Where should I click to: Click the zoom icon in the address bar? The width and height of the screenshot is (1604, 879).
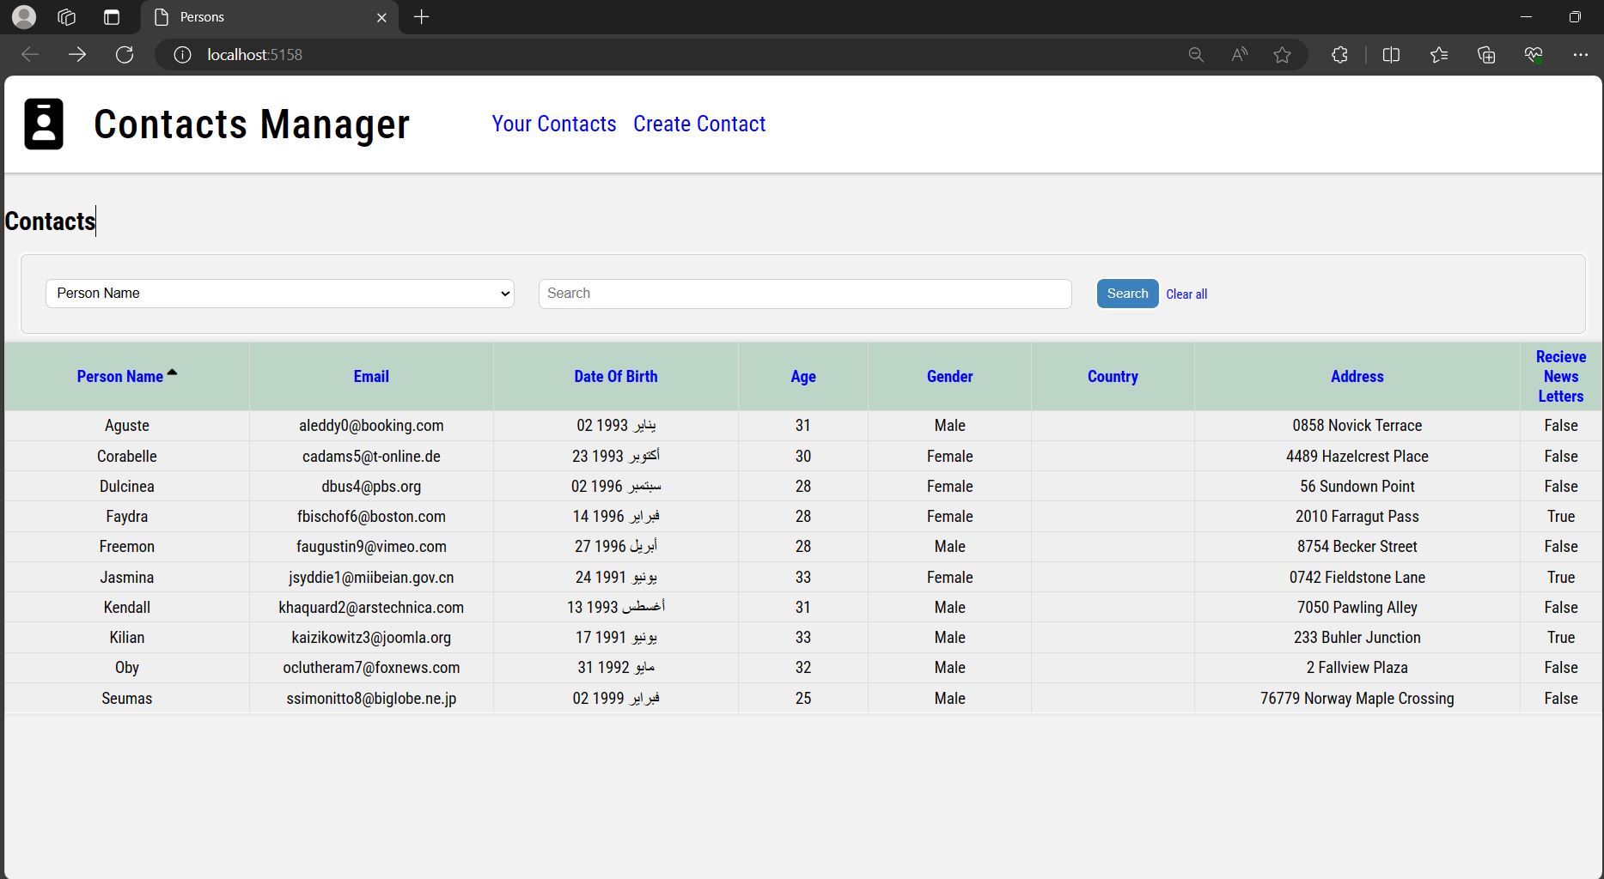(1195, 54)
